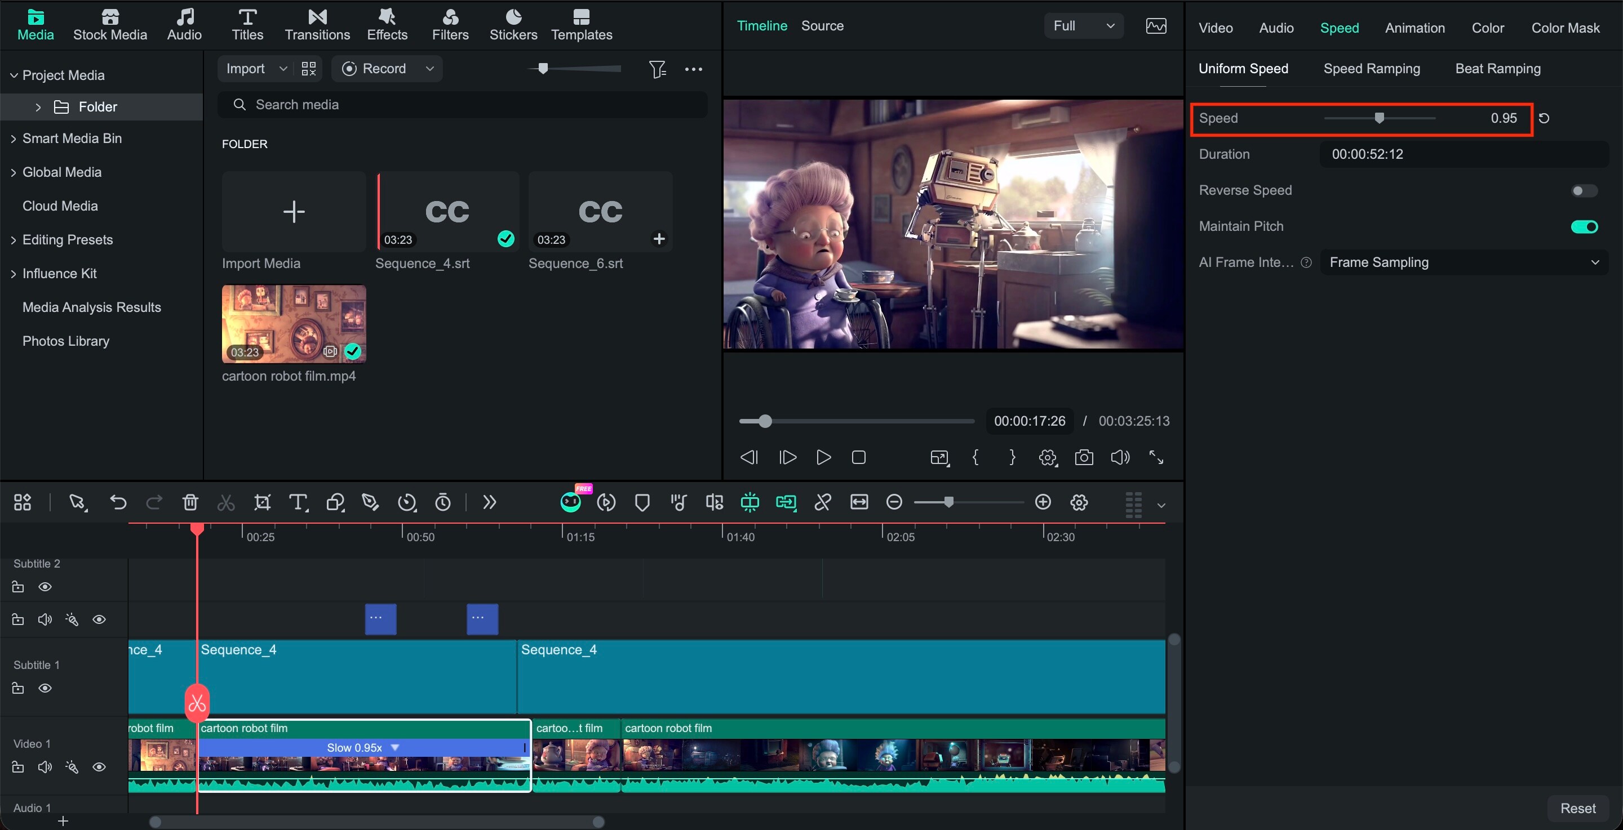Toggle the Maintain Pitch switch
Screen dimensions: 1623x830
click(1584, 227)
